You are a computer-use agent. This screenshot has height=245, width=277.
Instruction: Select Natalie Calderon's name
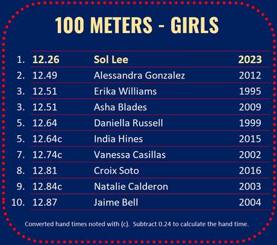131,187
